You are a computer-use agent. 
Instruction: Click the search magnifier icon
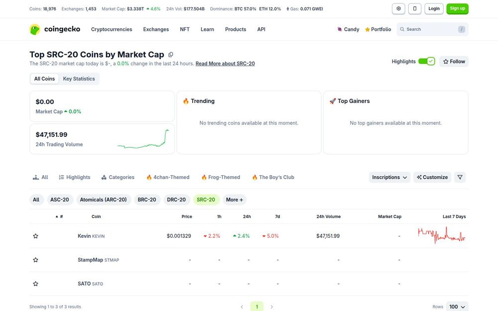point(402,29)
